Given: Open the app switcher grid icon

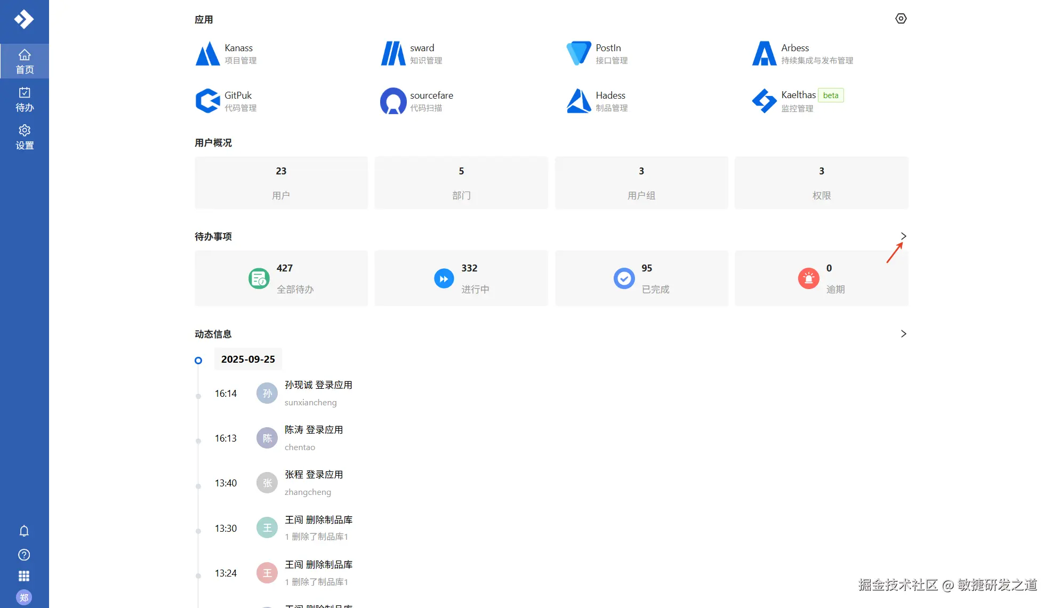Looking at the screenshot, I should click(x=24, y=576).
